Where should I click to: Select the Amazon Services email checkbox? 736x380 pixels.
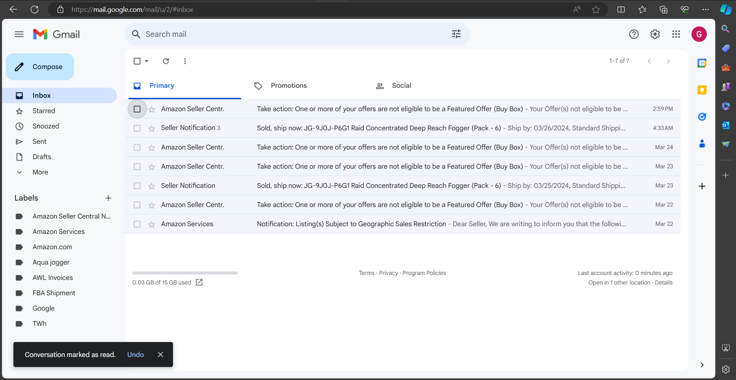point(137,224)
